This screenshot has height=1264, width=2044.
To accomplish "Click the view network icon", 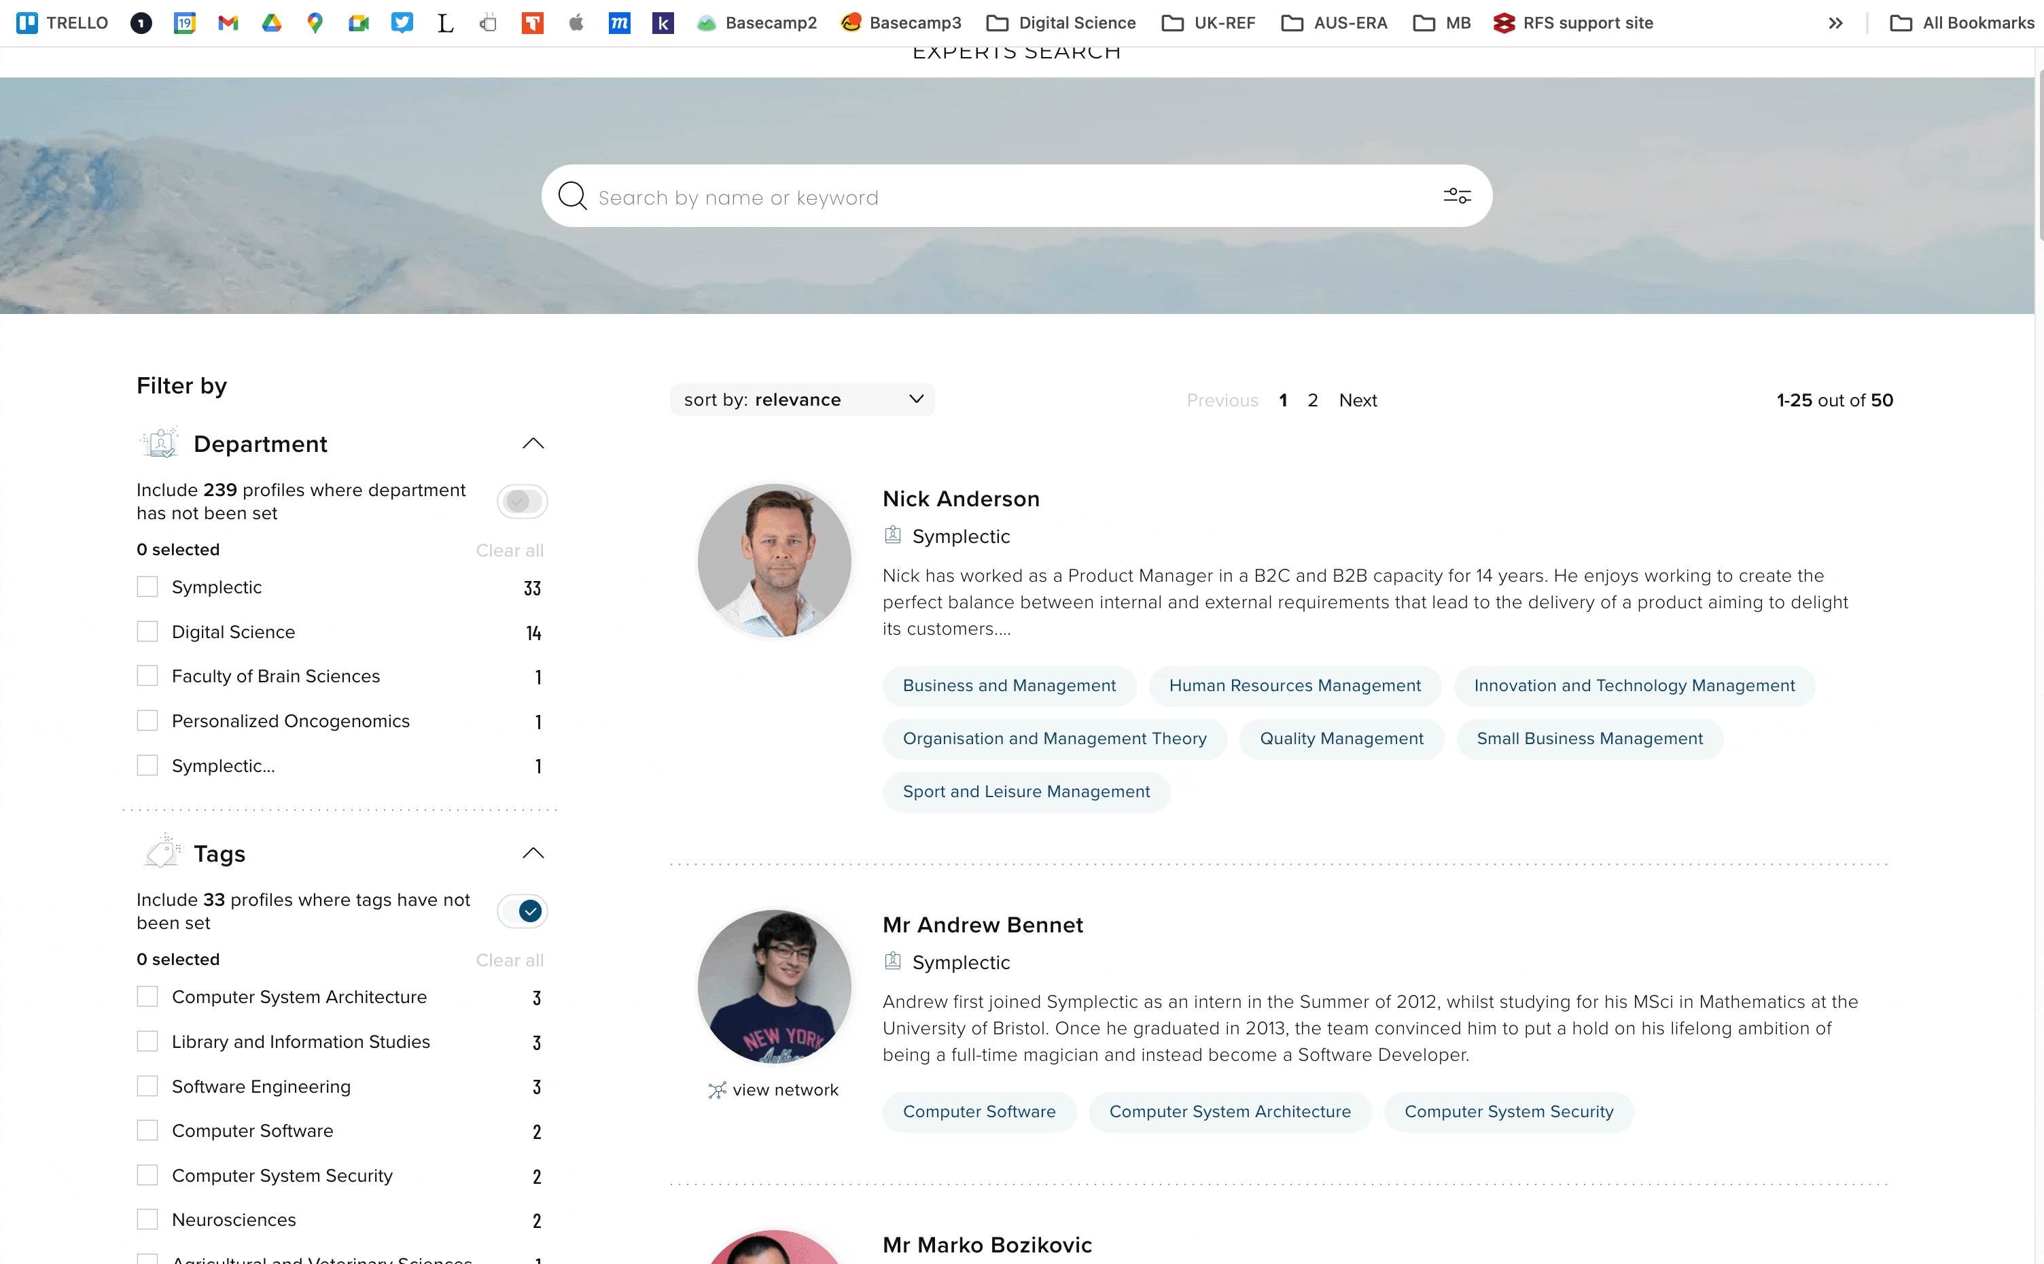I will (717, 1090).
